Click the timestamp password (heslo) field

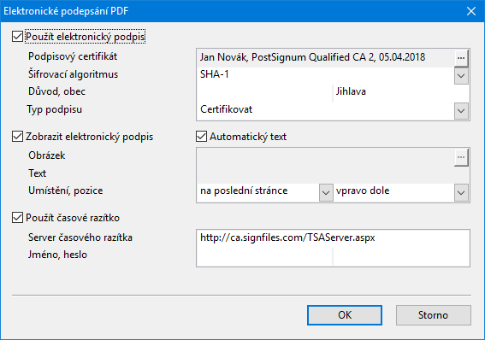coord(401,256)
